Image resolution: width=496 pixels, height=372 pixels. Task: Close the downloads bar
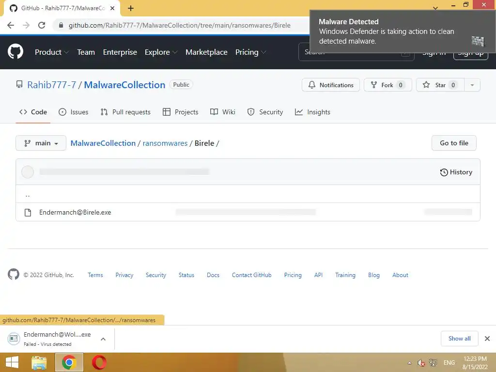click(487, 339)
